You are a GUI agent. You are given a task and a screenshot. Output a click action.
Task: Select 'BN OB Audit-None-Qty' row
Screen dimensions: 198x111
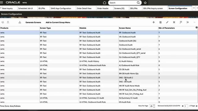point(99,73)
